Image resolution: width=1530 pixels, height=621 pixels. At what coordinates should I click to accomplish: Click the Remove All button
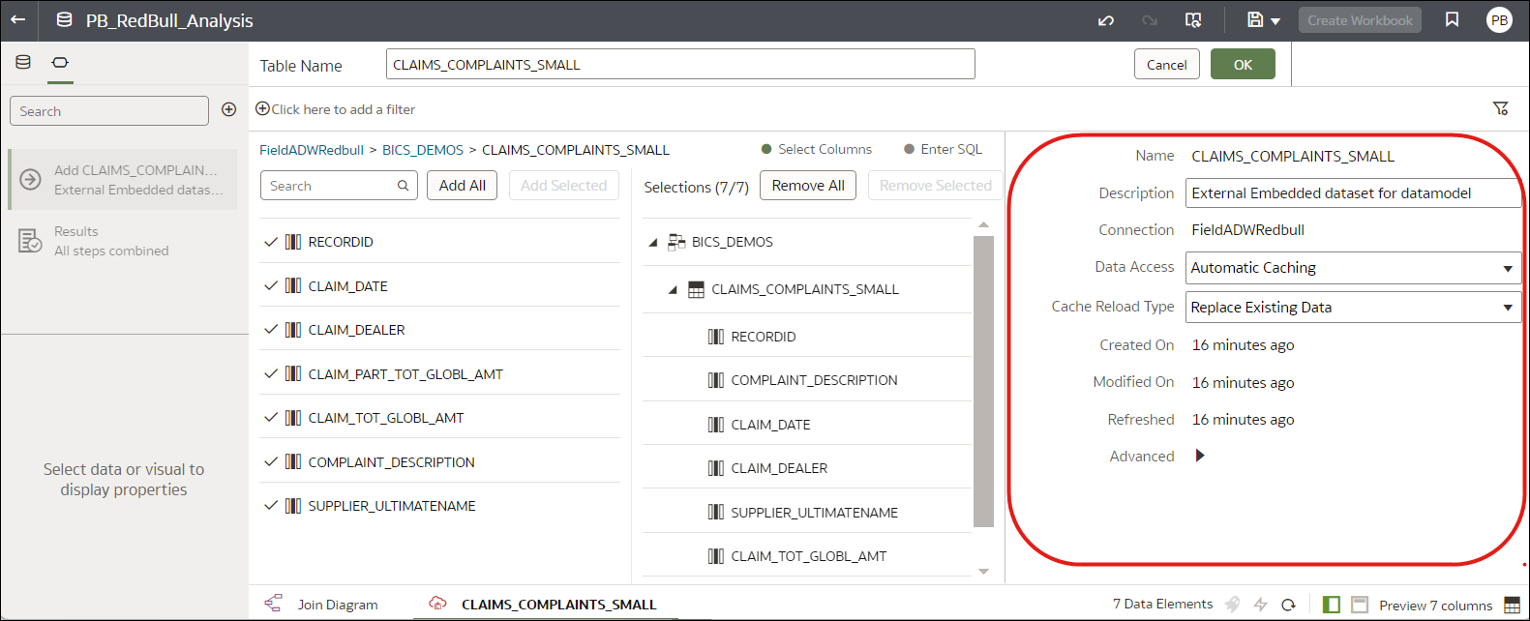click(808, 186)
